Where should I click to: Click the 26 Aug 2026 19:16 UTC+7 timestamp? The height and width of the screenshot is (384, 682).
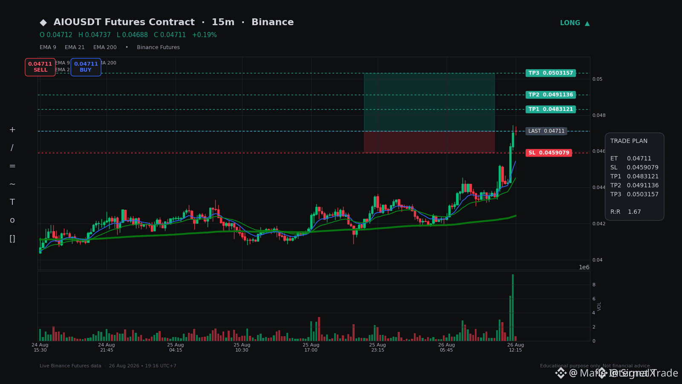(142, 366)
